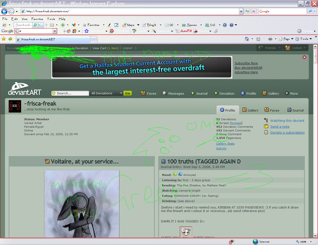The width and height of the screenshot is (318, 245).
Task: Click the Send a note link
Action: click(x=280, y=126)
